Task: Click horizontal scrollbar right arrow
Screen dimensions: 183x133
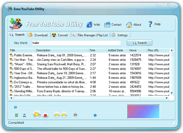Action: click(x=167, y=98)
